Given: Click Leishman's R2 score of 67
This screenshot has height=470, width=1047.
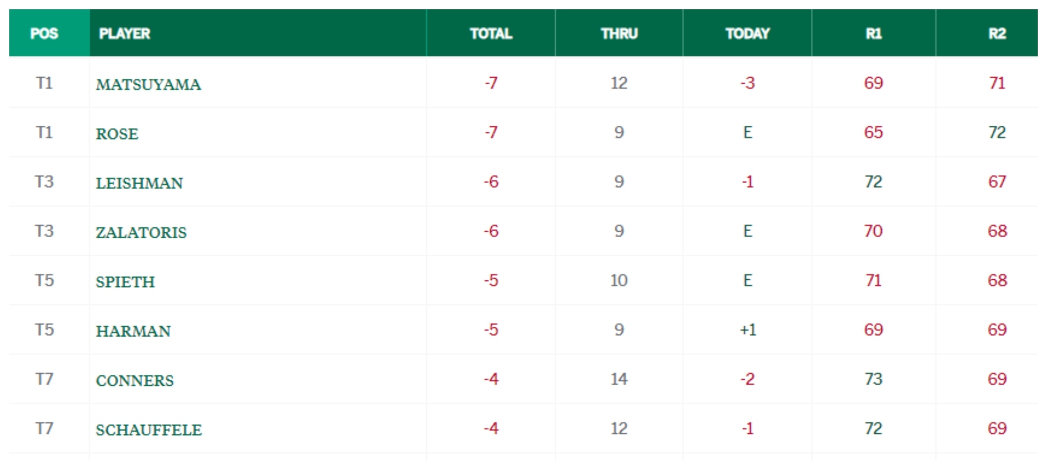Looking at the screenshot, I should 997,182.
